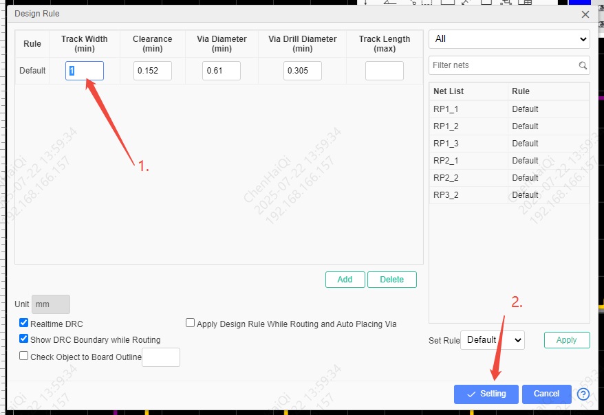
Task: Click the help question mark icon
Action: (583, 394)
